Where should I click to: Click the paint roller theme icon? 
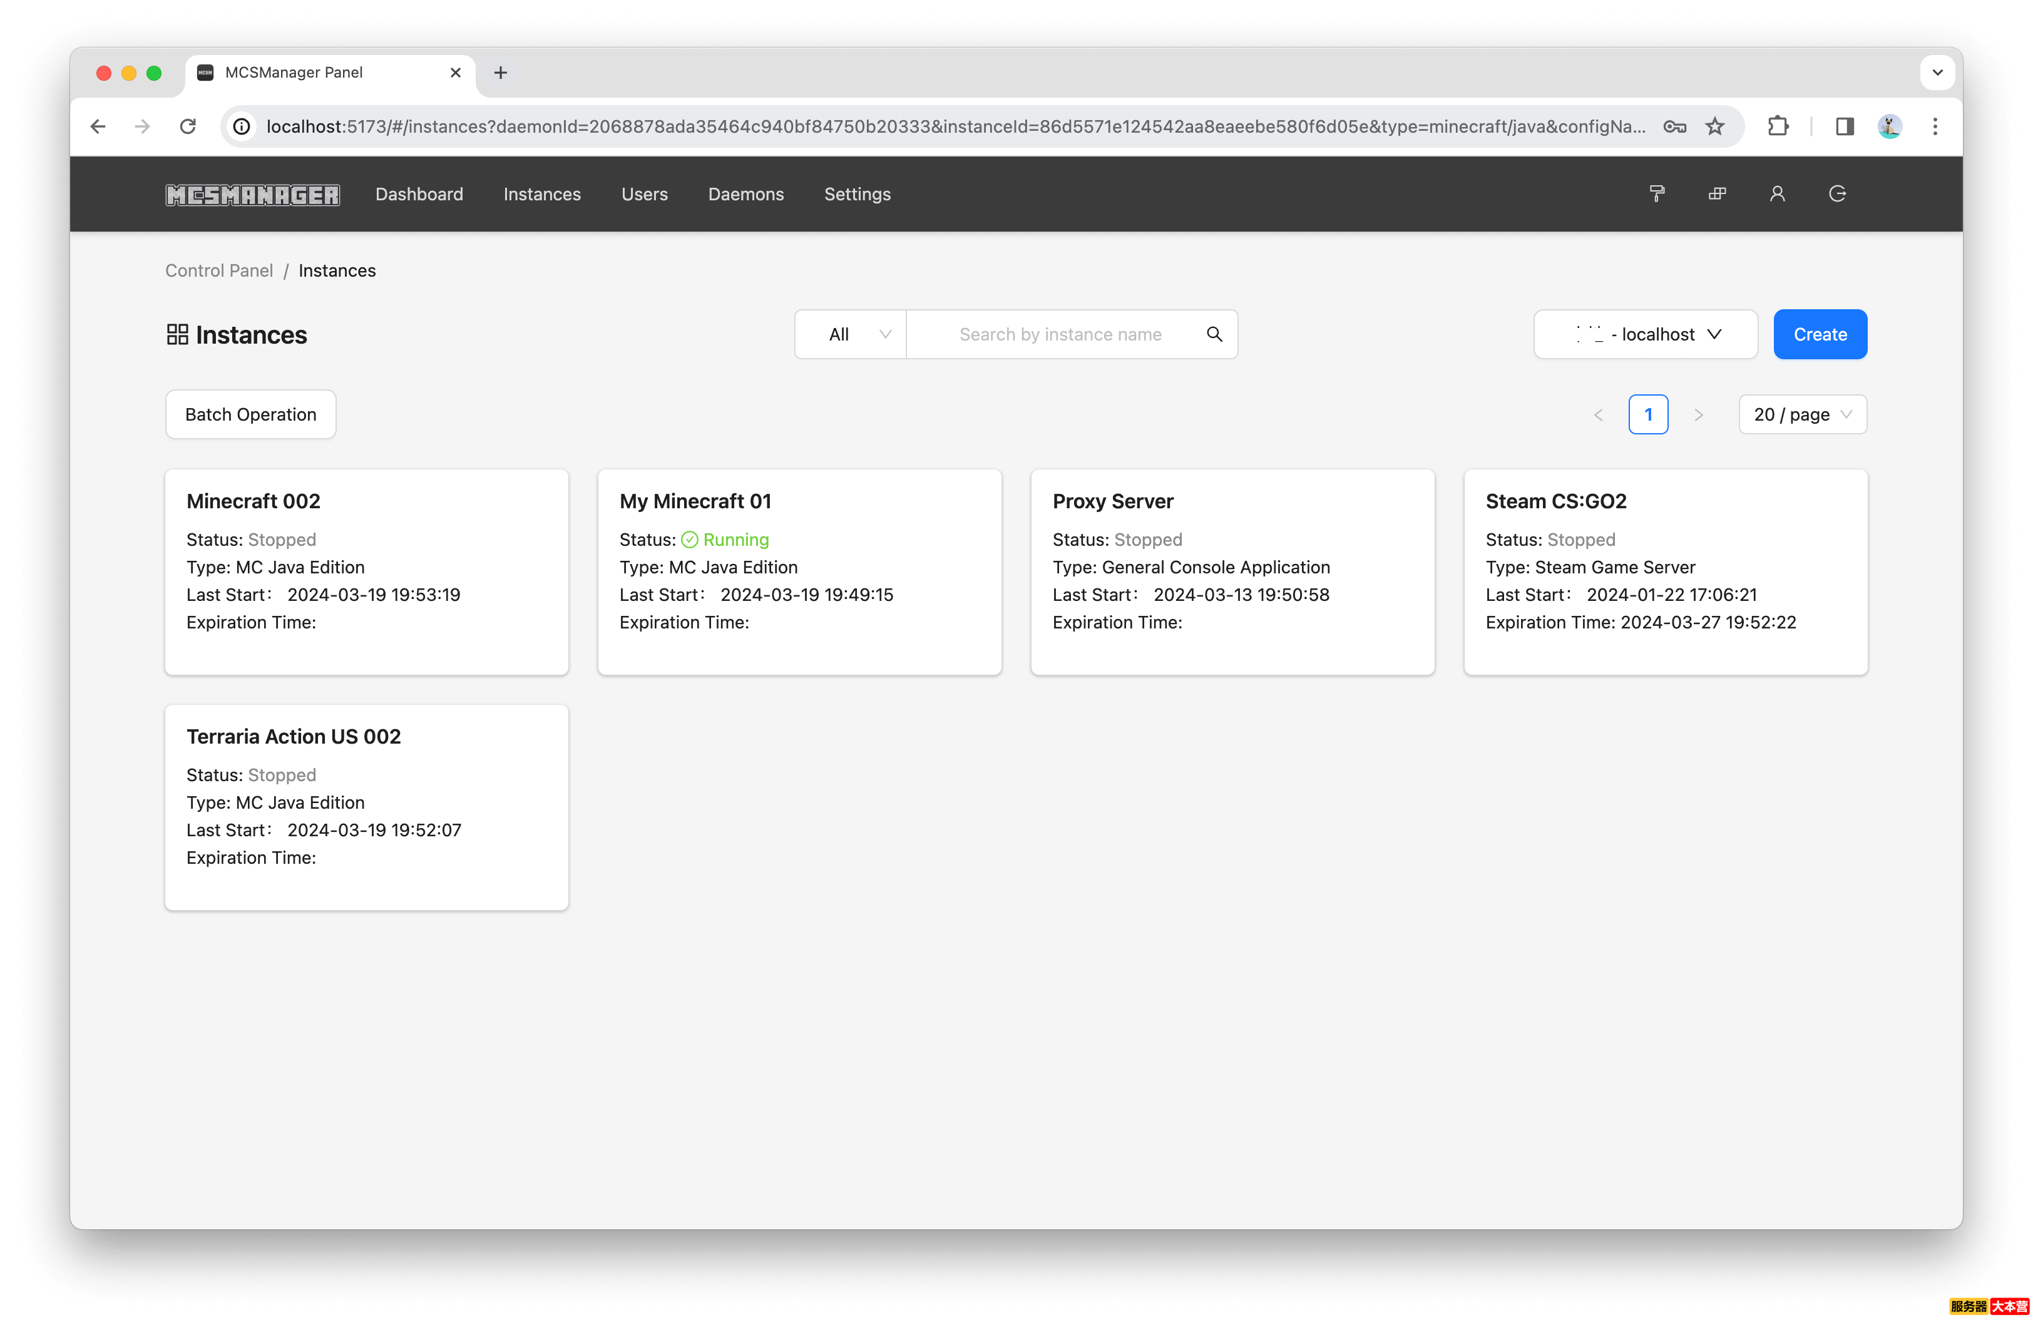pyautogui.click(x=1656, y=194)
